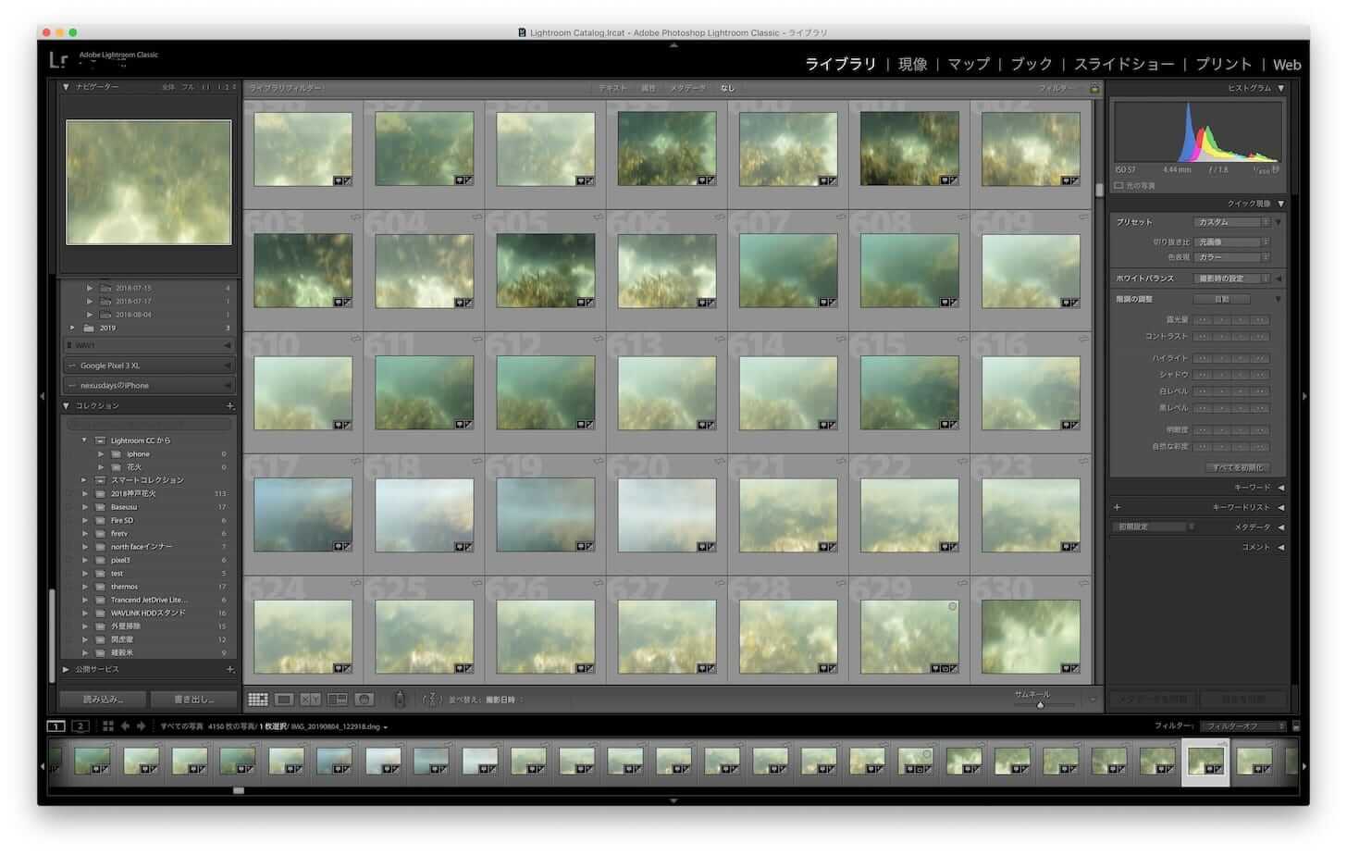This screenshot has width=1347, height=855.
Task: Collapse the ヒストグラム panel
Action: (x=1280, y=88)
